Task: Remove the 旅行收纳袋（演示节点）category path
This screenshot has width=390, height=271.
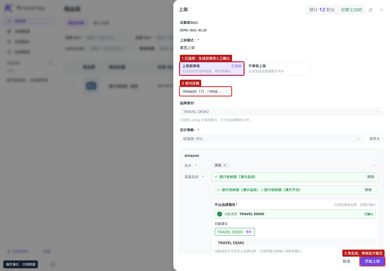Action: point(368,190)
